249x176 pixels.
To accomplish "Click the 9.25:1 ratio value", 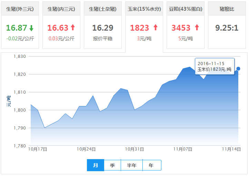I will coord(227,28).
